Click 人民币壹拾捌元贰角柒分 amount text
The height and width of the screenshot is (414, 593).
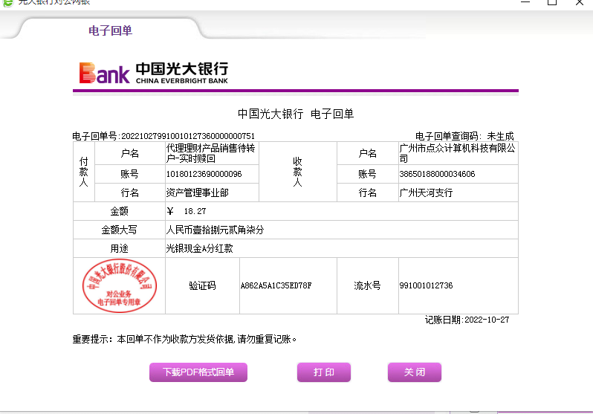(x=215, y=230)
